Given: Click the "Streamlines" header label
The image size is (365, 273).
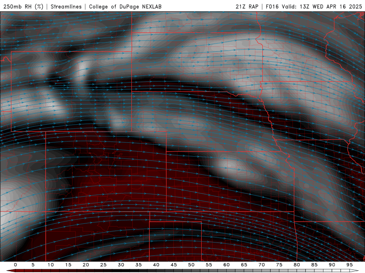Looking at the screenshot, I should (66, 6).
